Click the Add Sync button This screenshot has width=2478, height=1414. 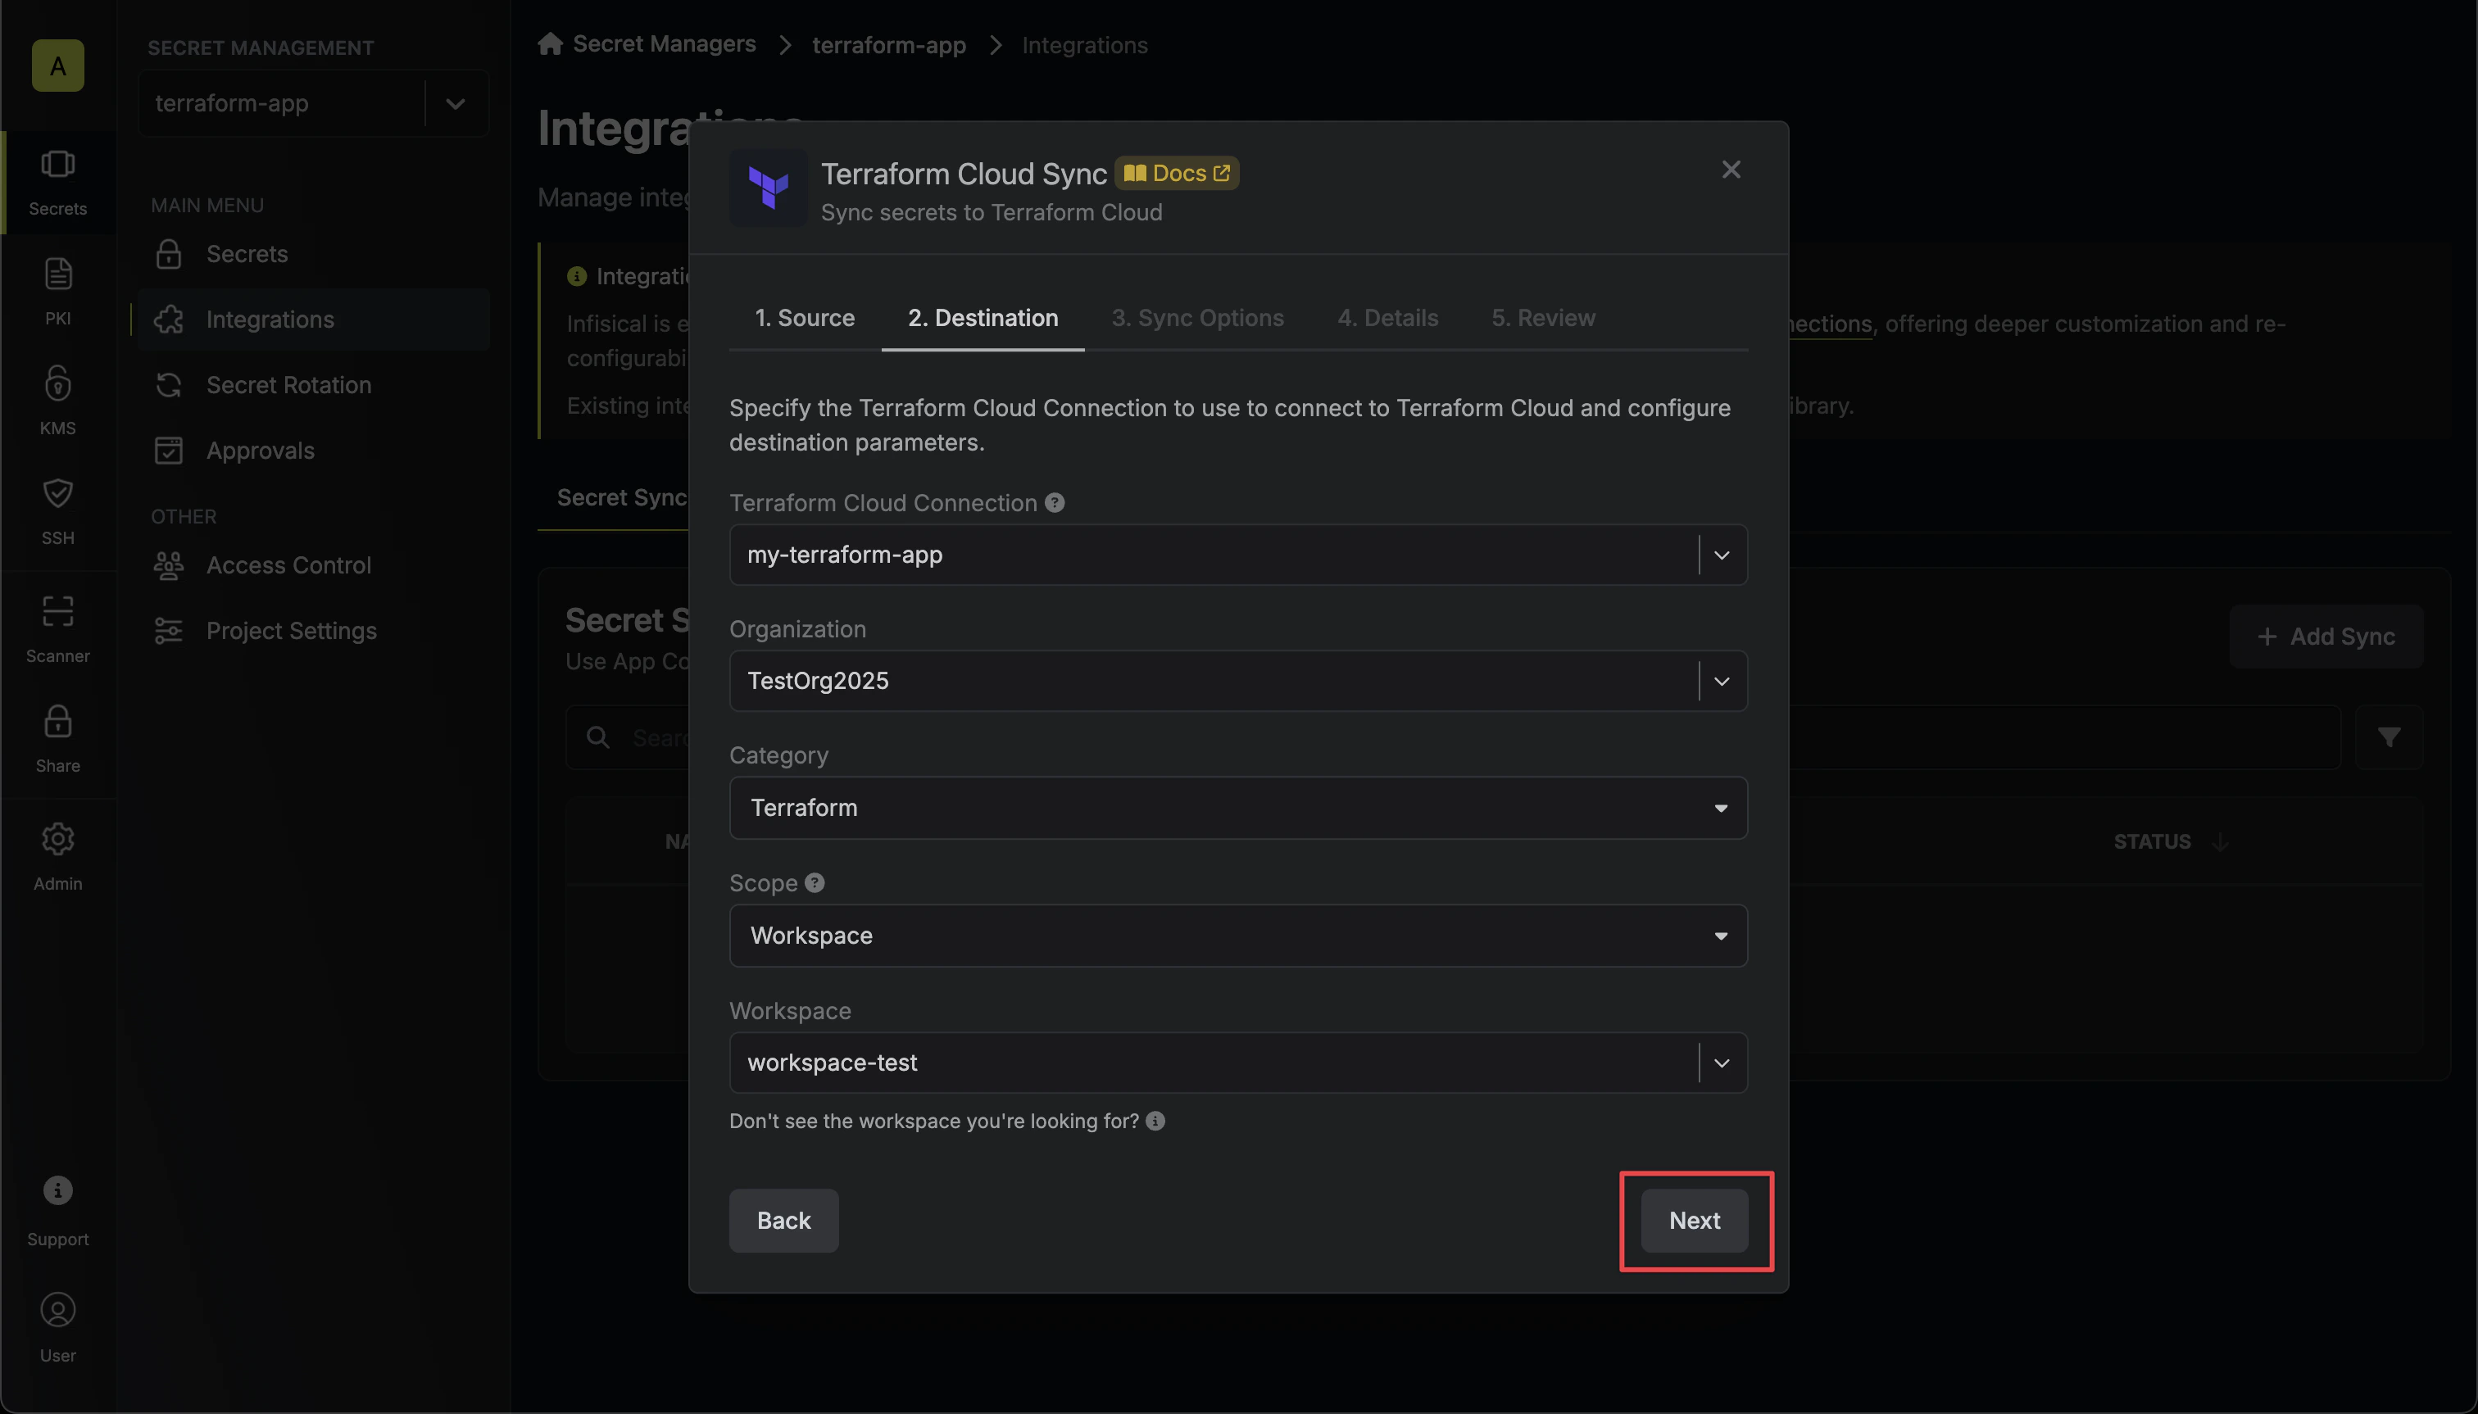pyautogui.click(x=2326, y=637)
